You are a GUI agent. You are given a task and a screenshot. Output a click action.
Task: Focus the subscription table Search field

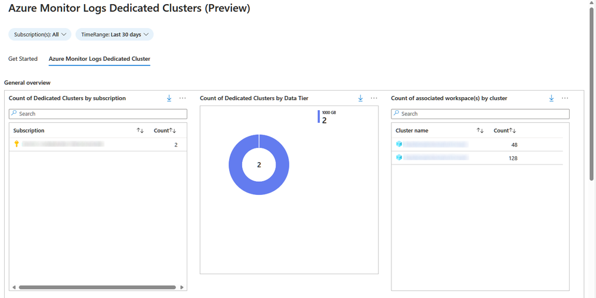pos(98,114)
